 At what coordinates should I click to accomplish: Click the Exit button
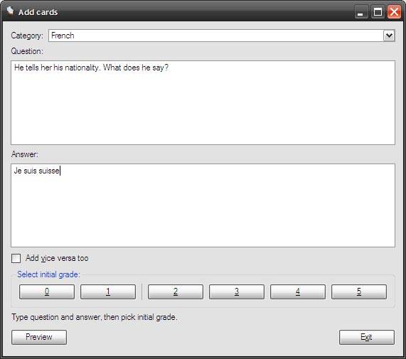tap(367, 337)
